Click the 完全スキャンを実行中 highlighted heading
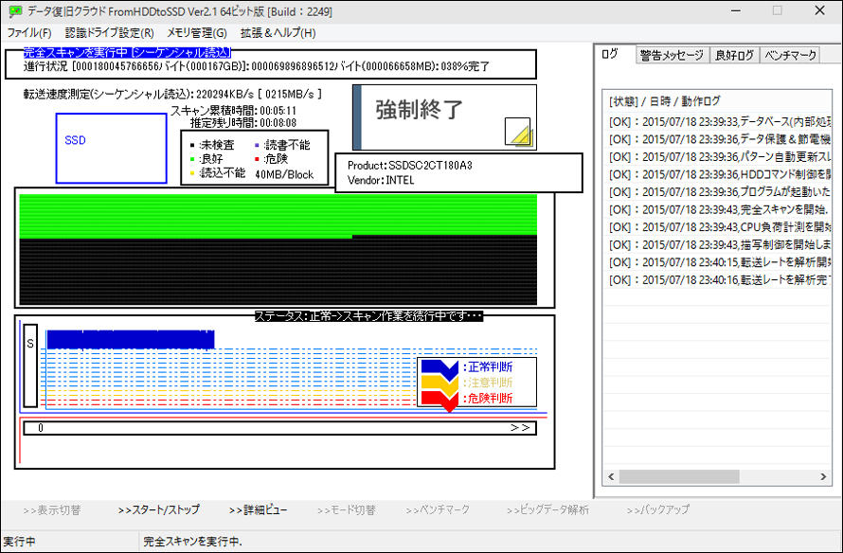This screenshot has height=553, width=843. 128,53
